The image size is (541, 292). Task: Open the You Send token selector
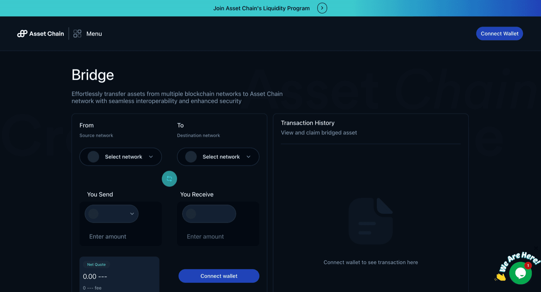click(x=111, y=214)
